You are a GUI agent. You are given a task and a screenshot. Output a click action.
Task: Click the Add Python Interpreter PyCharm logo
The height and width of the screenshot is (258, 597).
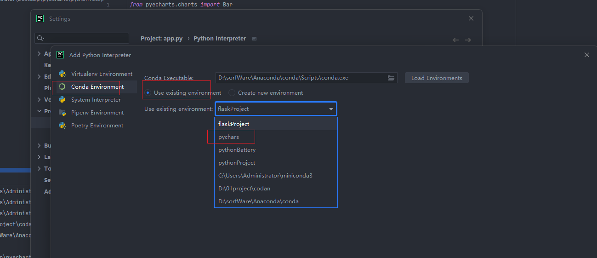(x=60, y=55)
